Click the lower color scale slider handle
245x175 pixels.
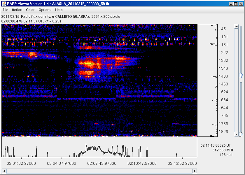point(241,134)
